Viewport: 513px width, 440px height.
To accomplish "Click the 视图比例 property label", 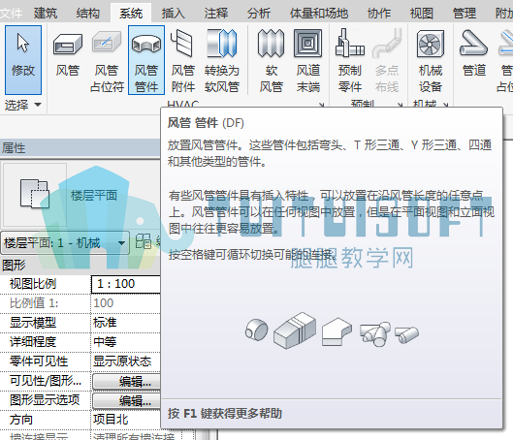I will 33,284.
